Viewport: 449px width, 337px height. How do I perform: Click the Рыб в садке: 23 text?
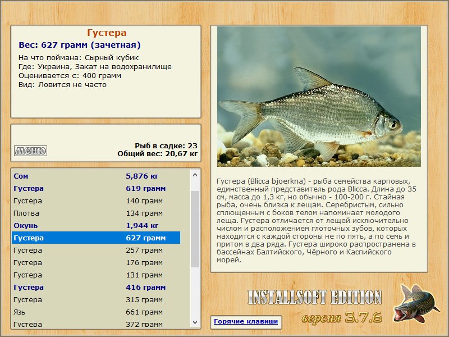(166, 145)
